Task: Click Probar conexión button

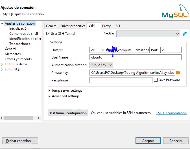Action: click(x=20, y=141)
